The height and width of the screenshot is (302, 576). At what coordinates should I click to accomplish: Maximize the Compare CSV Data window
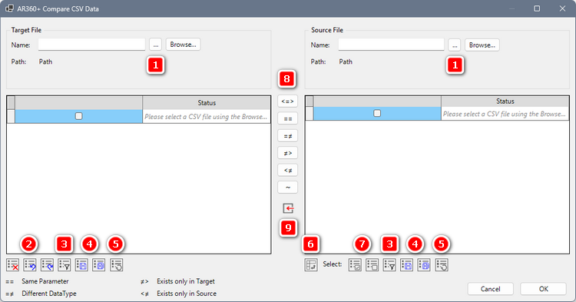pyautogui.click(x=537, y=8)
